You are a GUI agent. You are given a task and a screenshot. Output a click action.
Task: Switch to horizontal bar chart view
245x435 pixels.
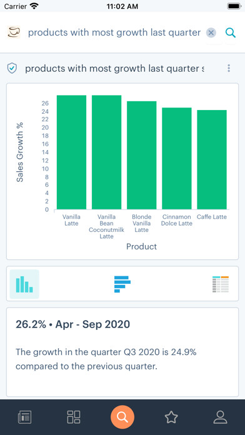pos(122,284)
